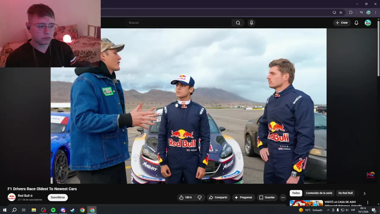The width and height of the screenshot is (380, 214).
Task: Click the tray microphone icon
Action: click(338, 210)
